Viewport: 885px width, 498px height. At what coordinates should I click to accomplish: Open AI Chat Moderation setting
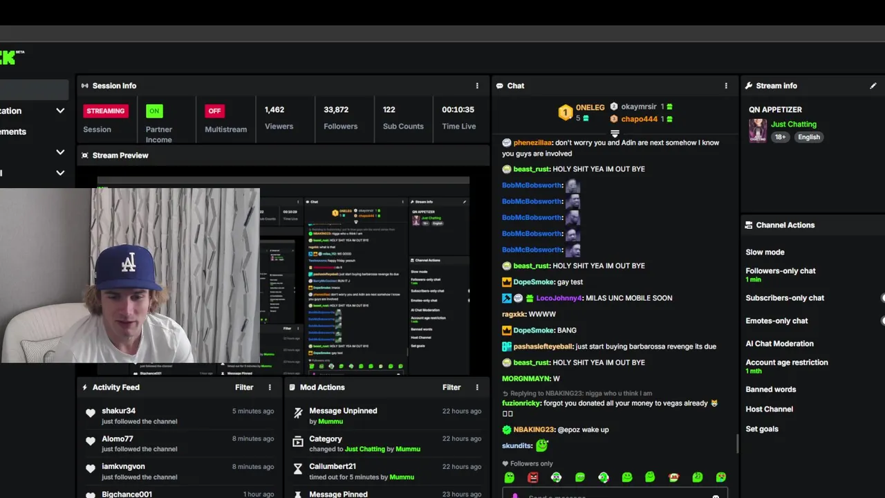point(779,344)
